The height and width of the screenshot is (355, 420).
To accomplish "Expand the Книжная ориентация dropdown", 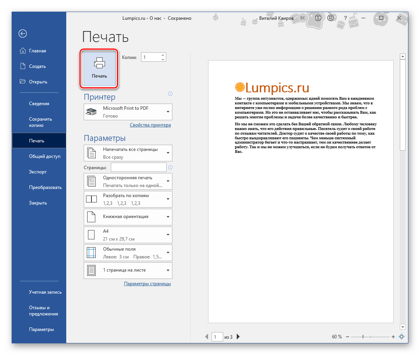I will (x=128, y=217).
